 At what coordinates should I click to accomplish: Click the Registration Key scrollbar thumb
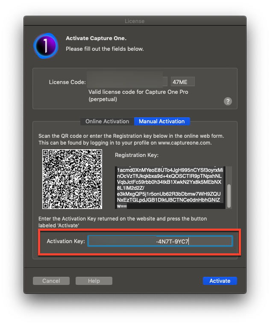(x=229, y=196)
